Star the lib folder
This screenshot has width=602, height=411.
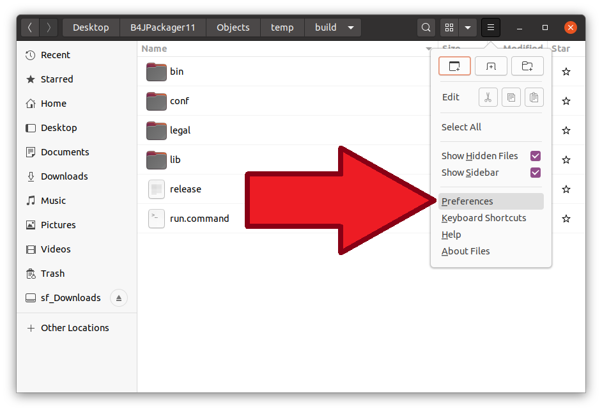click(566, 160)
